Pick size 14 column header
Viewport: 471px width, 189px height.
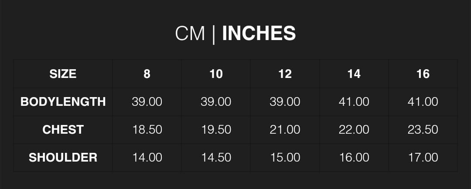coord(354,74)
